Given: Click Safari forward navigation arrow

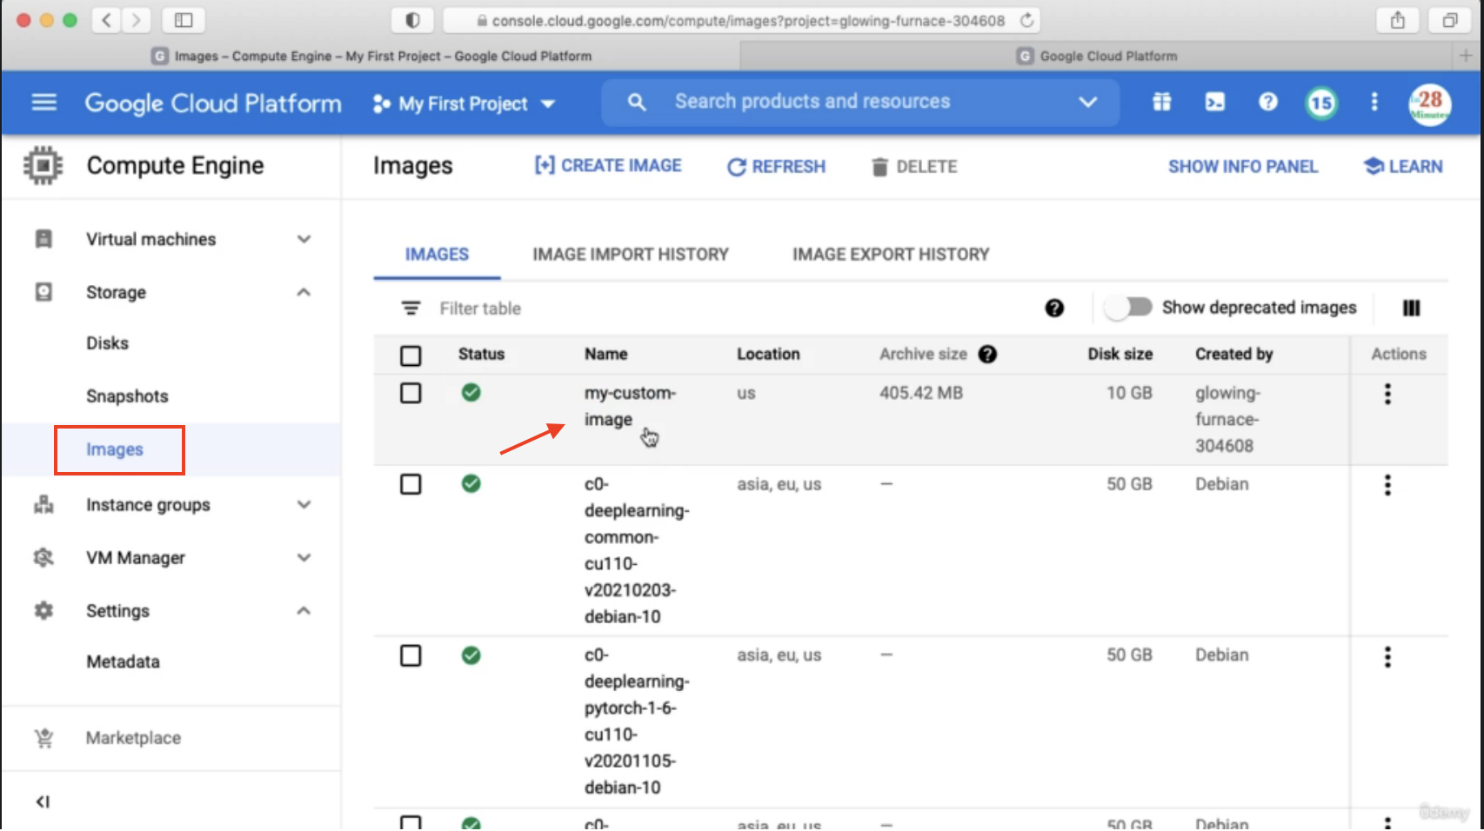Looking at the screenshot, I should point(136,20).
